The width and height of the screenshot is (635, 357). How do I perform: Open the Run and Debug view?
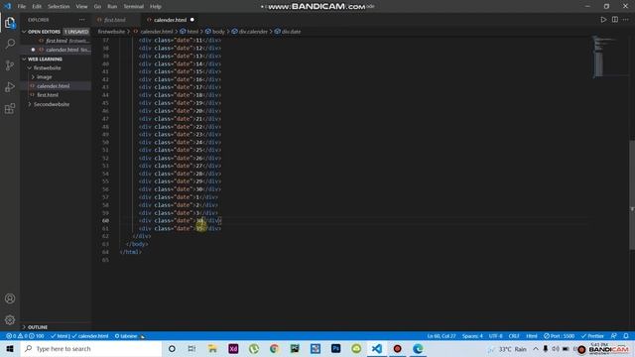(x=10, y=86)
